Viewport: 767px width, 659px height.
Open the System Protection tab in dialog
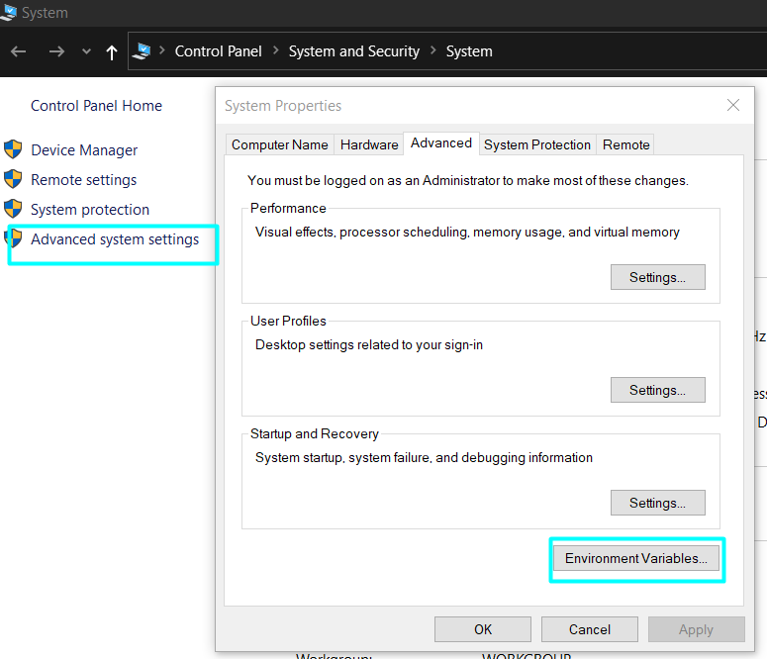537,144
